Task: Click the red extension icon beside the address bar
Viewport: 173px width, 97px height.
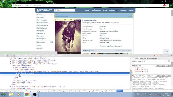Action: [x=164, y=5]
